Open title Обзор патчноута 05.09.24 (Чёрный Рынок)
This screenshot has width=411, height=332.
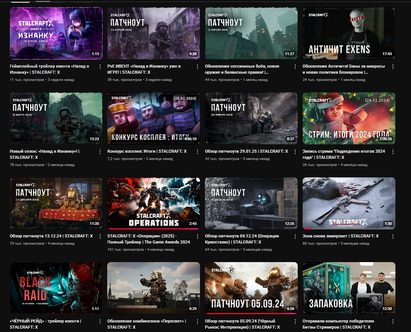click(x=243, y=324)
